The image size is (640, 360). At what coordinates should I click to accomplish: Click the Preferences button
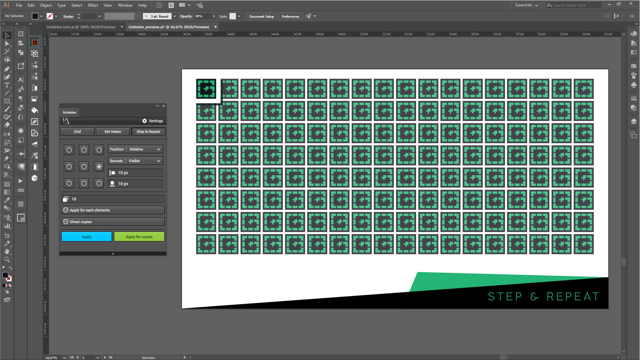point(291,16)
